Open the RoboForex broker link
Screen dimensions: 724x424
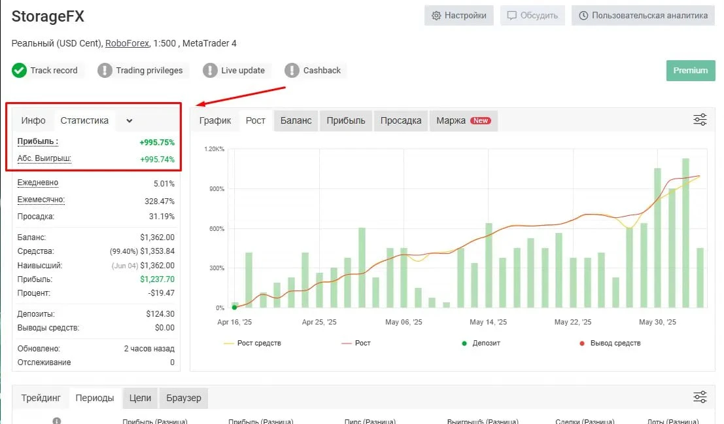[x=127, y=43]
